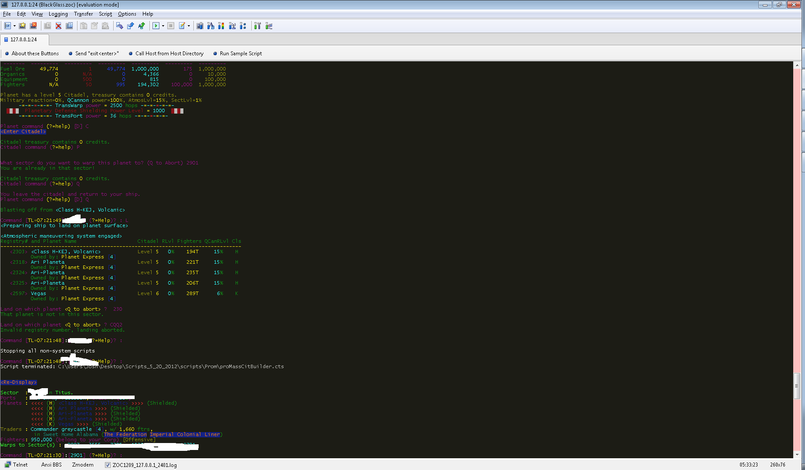Click the red X disconnect icon
The image size is (805, 470).
tap(58, 26)
